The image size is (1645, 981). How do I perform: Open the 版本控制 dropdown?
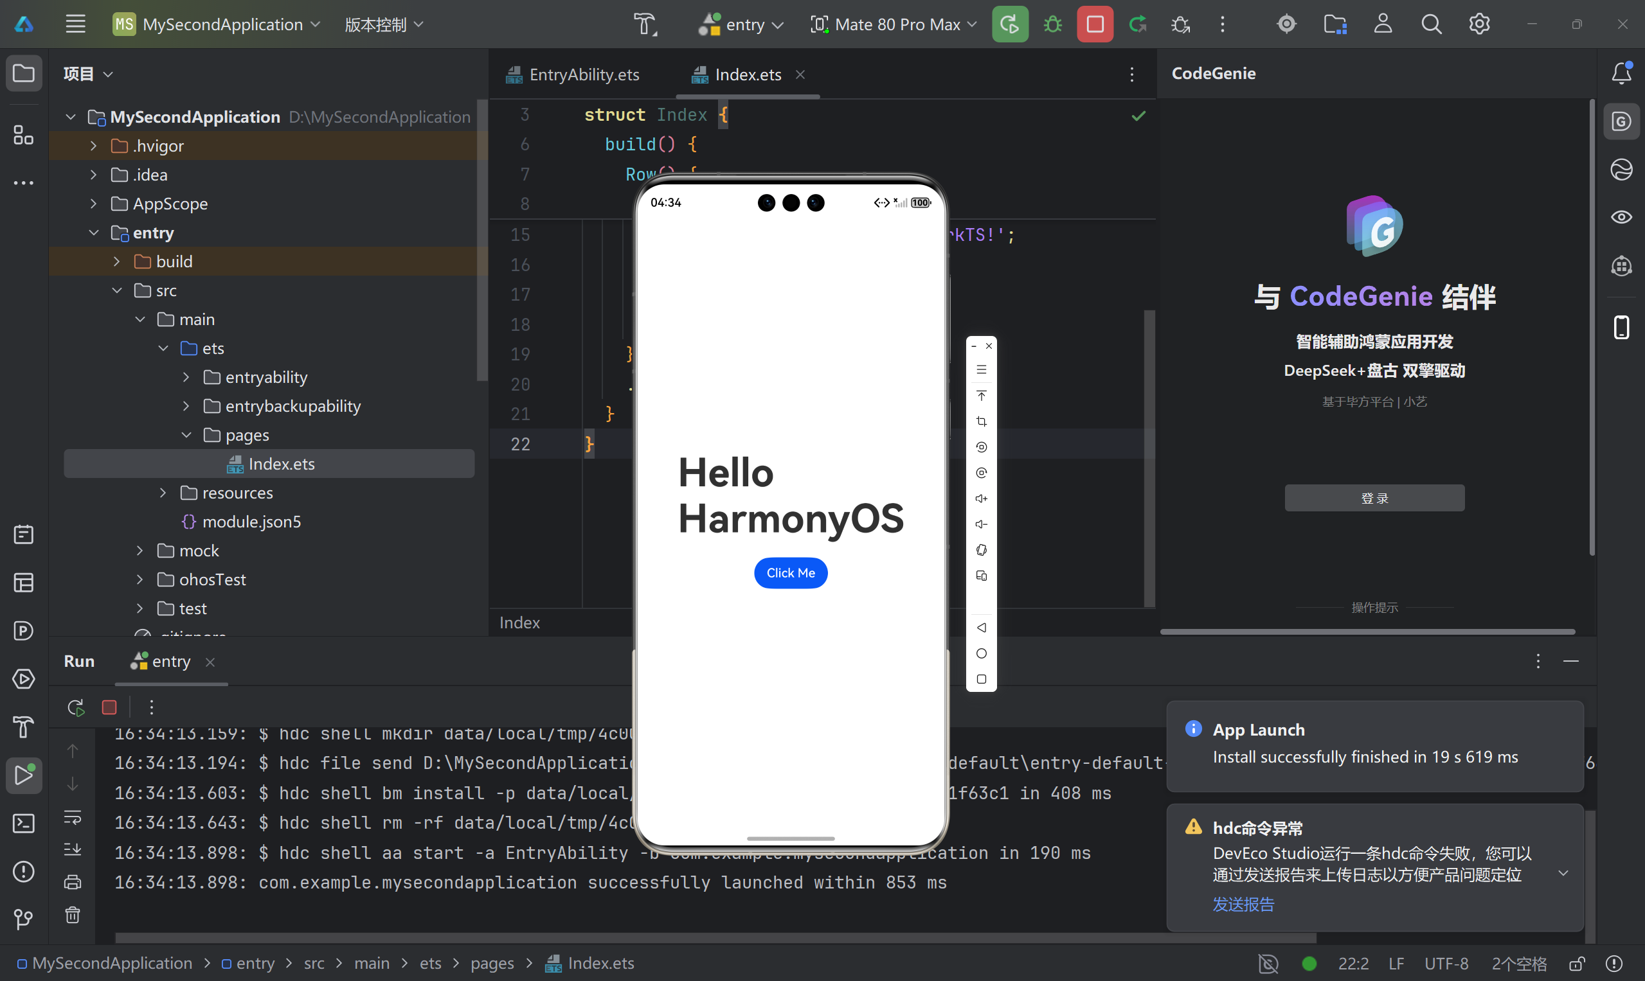pyautogui.click(x=384, y=24)
